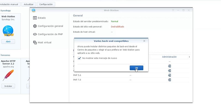Close the 'Varios back-end compatibles' dialog
This screenshot has width=221, height=110.
(x=144, y=41)
